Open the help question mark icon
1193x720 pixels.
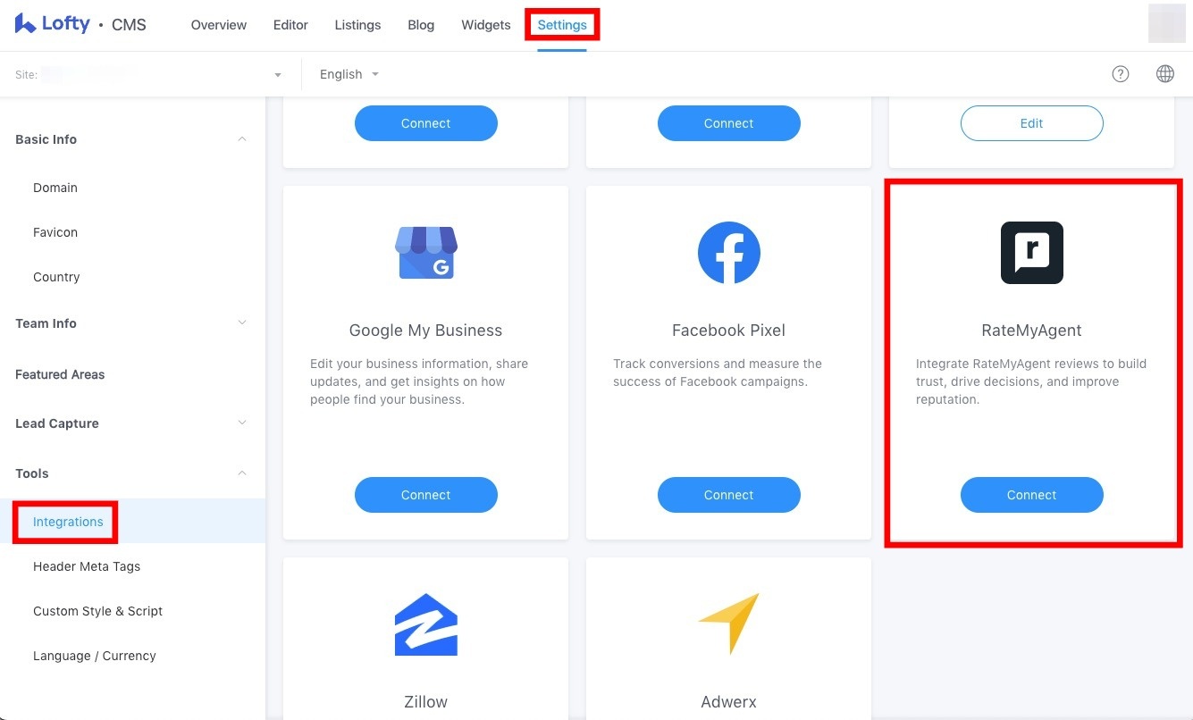[1121, 74]
